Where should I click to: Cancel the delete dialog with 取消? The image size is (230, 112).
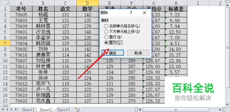(x=138, y=53)
